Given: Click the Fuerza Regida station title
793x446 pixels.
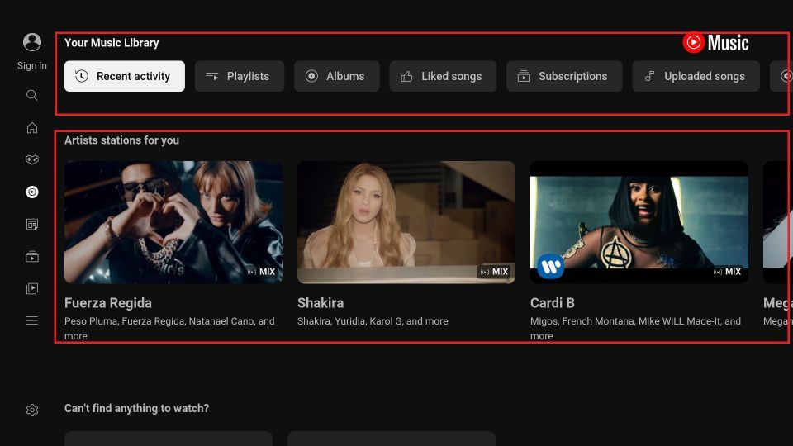Looking at the screenshot, I should 108,303.
